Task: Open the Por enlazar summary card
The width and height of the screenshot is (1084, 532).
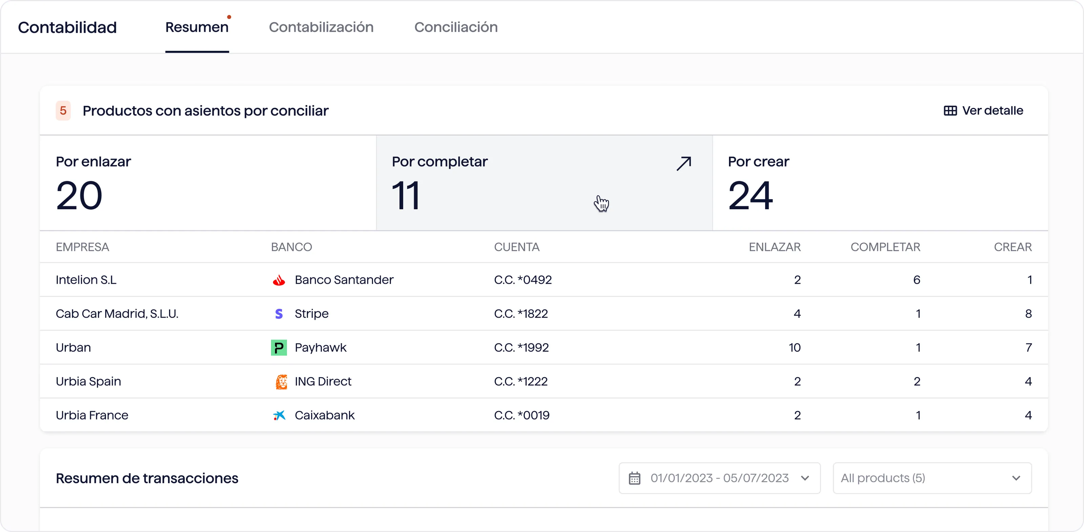Action: pos(207,183)
